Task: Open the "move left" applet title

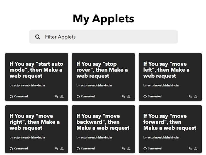Action: coord(166,70)
